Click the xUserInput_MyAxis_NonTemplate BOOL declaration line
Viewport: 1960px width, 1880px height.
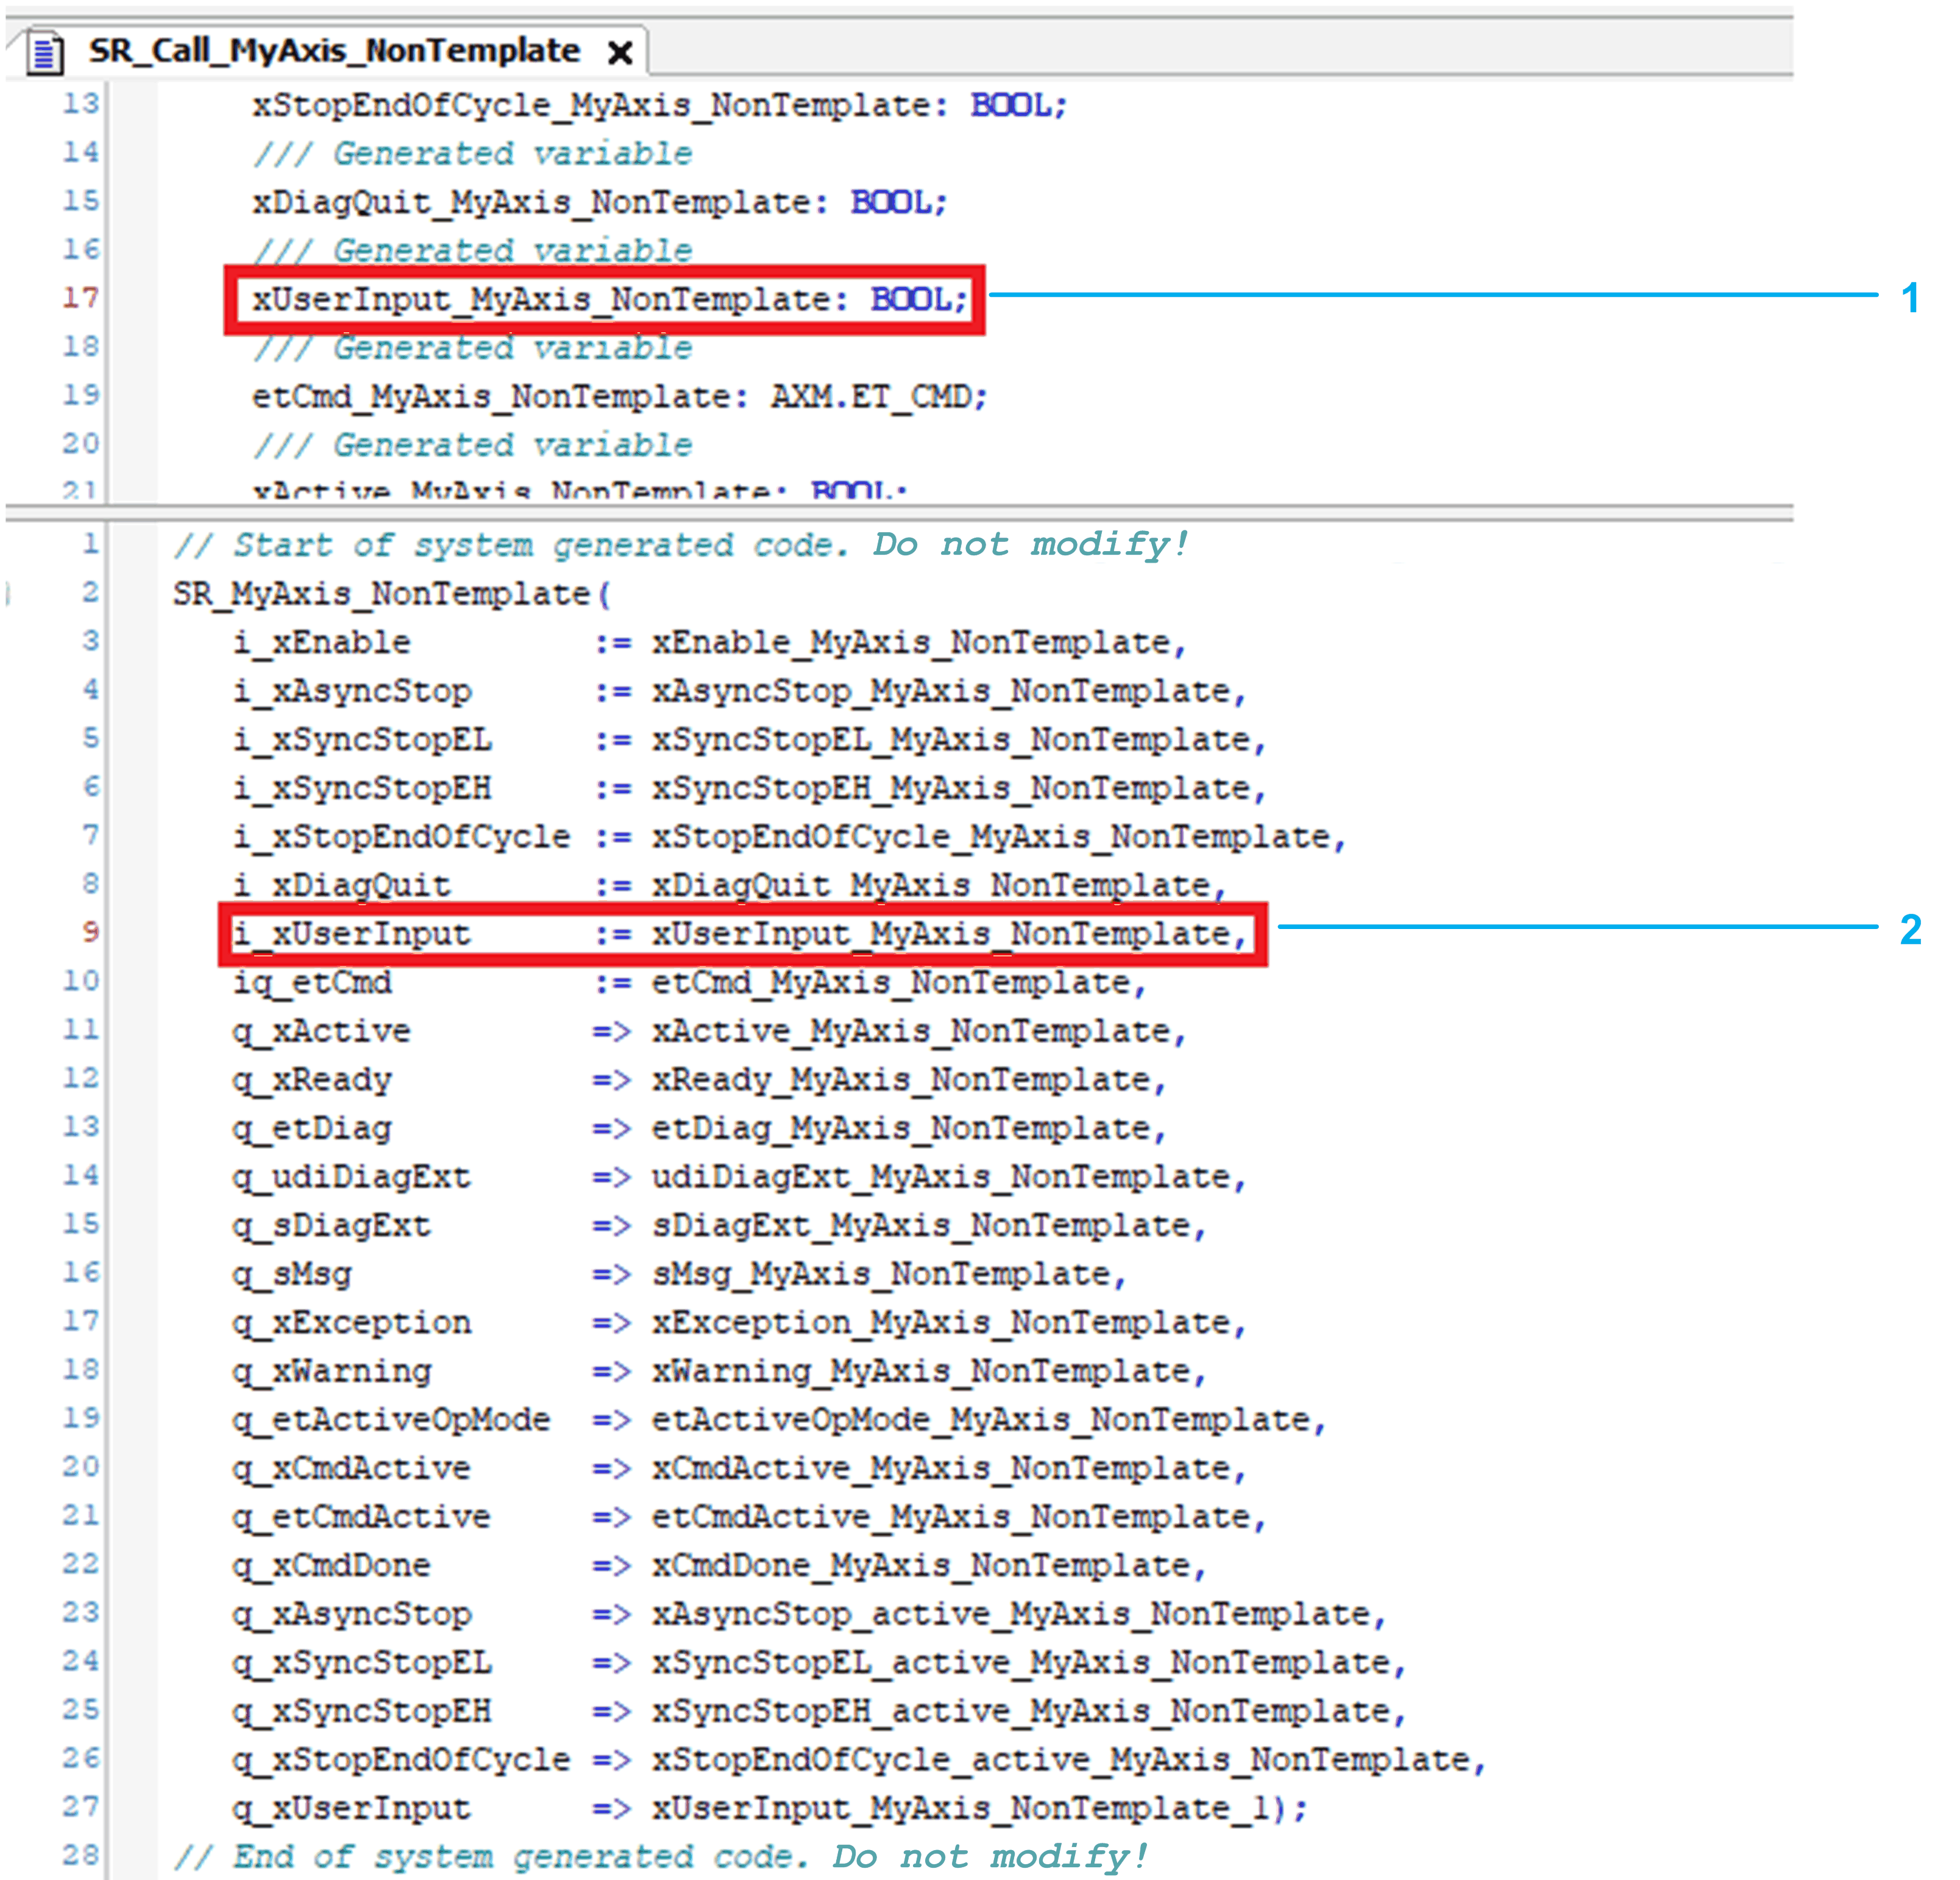[609, 299]
